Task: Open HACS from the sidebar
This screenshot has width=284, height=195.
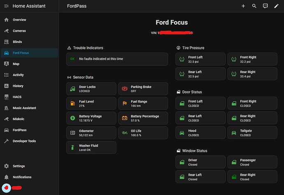Action: tap(18, 97)
